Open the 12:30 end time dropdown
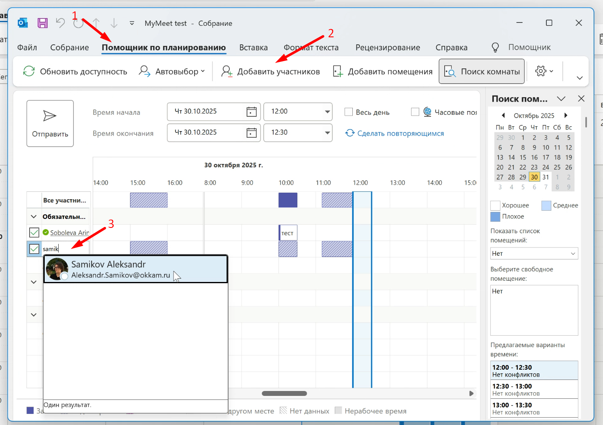The image size is (603, 425). coord(327,132)
